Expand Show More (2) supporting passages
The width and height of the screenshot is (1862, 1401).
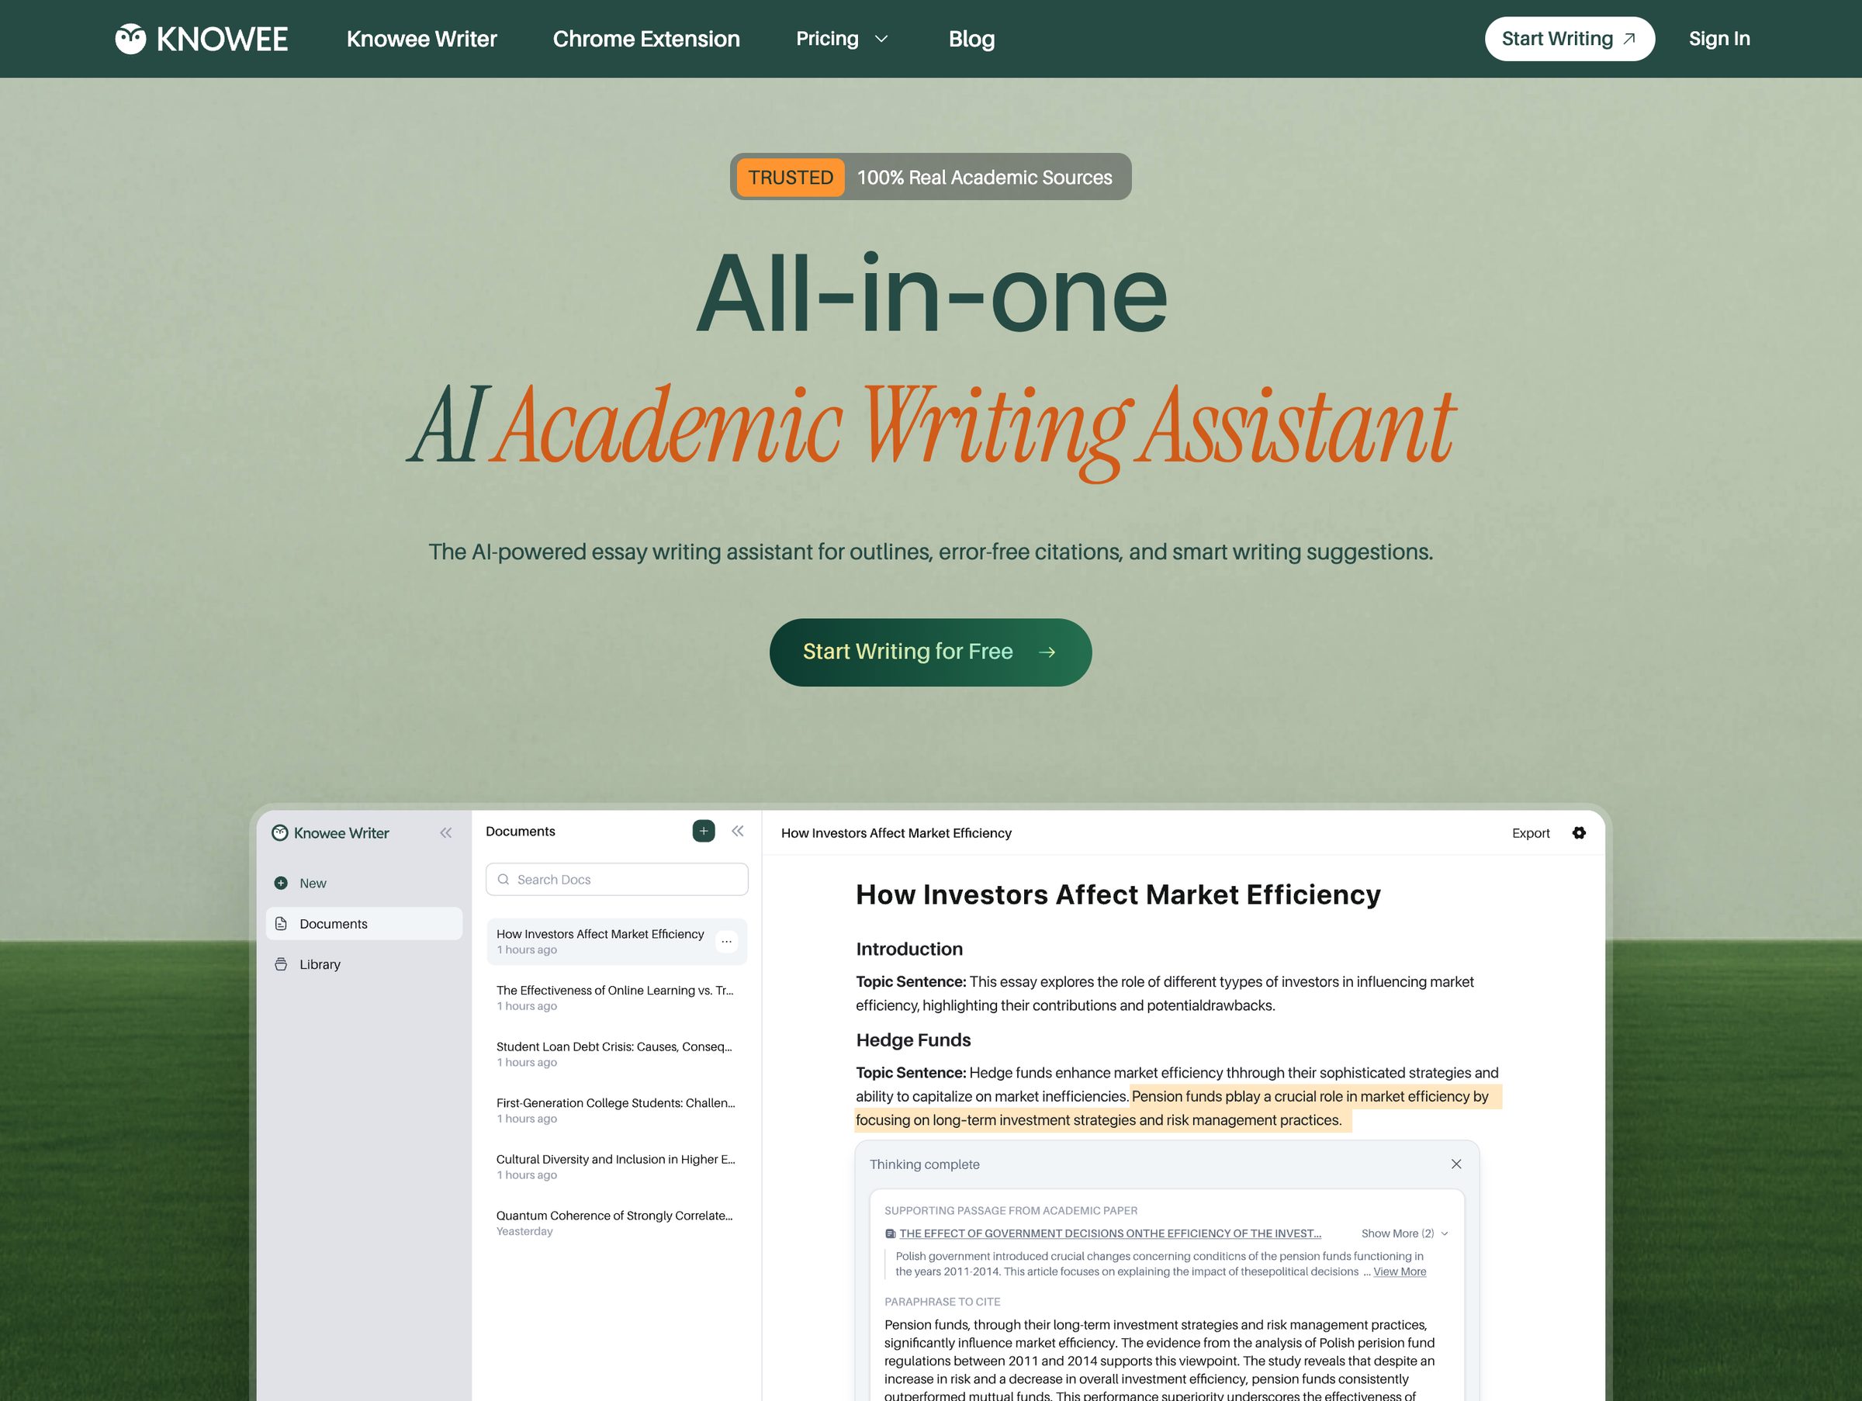[x=1400, y=1233]
